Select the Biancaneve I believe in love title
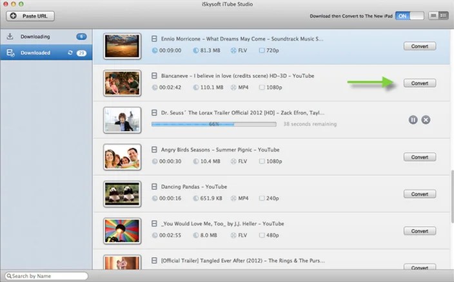 (x=237, y=76)
